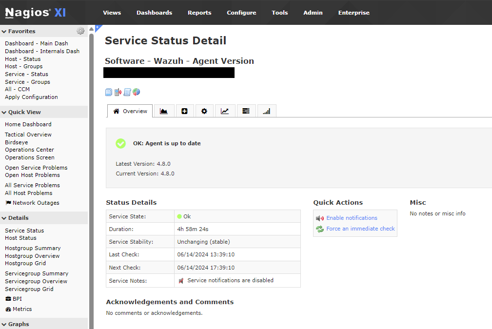This screenshot has height=329, width=492.
Task: Click the Last Check value 06/14/2024 13:39:10
Action: point(206,254)
